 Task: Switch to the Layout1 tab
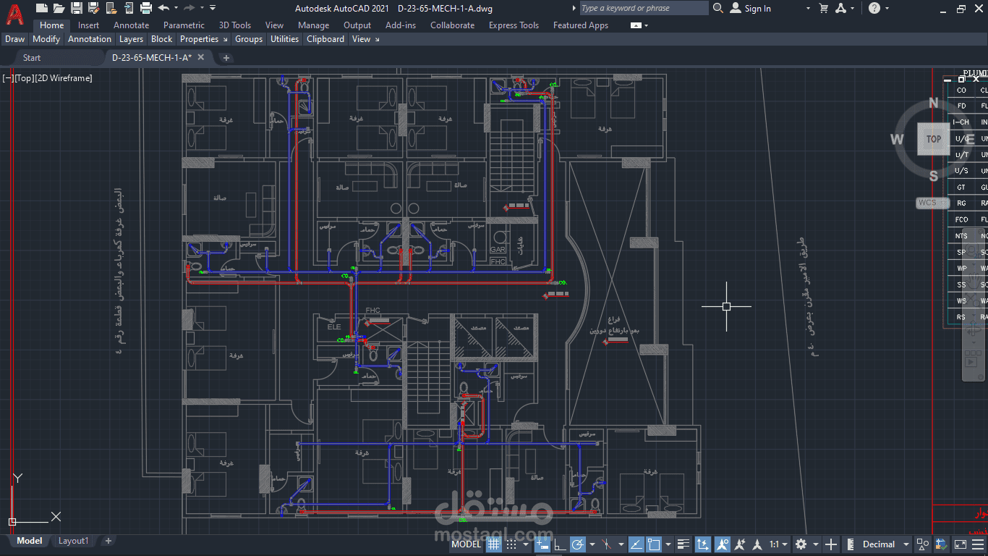[x=73, y=541]
